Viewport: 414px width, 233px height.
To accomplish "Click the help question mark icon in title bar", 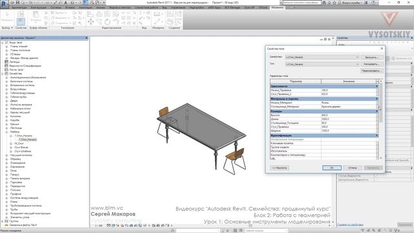I will [x=373, y=3].
